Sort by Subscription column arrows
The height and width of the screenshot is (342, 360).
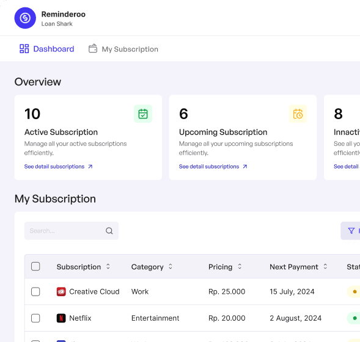pos(108,266)
